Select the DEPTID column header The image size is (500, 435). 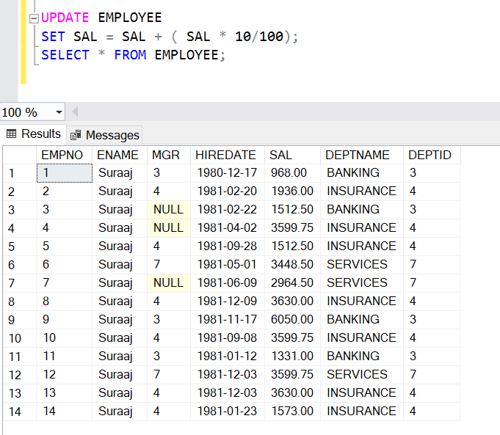[x=432, y=155]
